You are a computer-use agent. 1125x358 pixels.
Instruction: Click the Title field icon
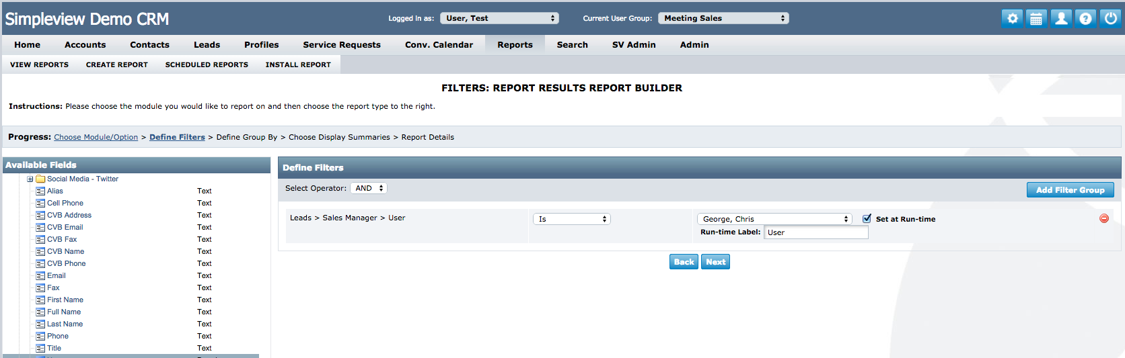click(x=40, y=349)
